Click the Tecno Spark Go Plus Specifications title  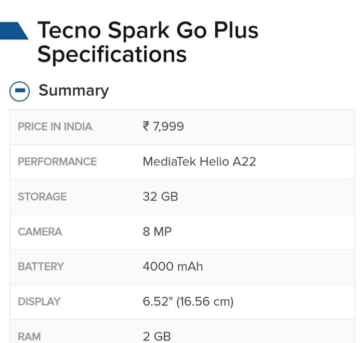pos(148,42)
